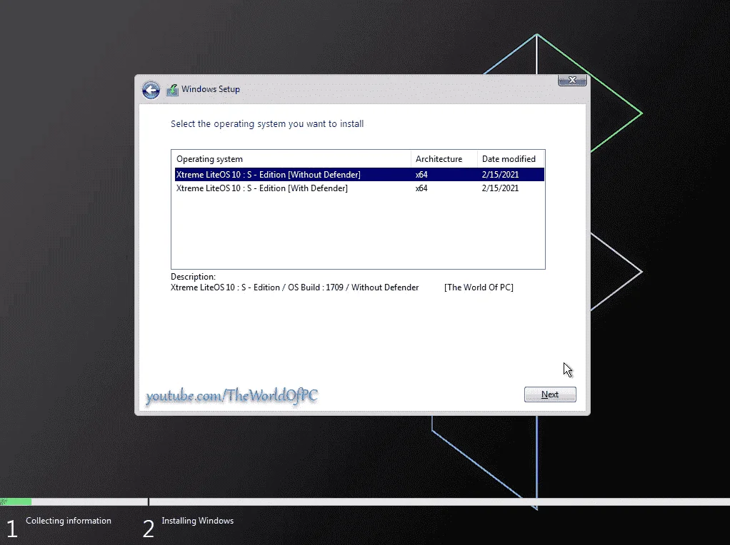Click the Date modified column header
The width and height of the screenshot is (730, 545).
511,159
